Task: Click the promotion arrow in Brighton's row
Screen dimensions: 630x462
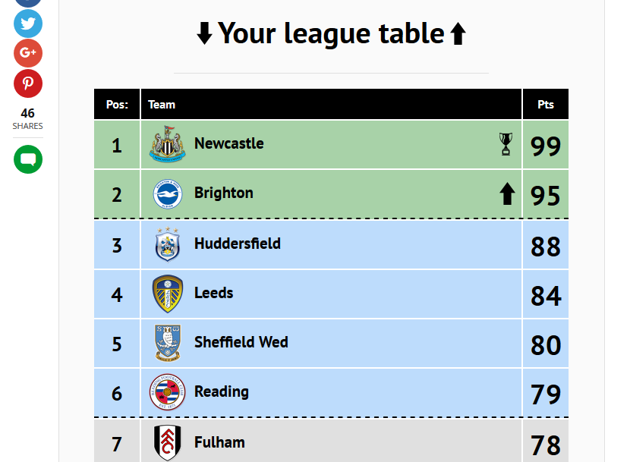Action: pyautogui.click(x=507, y=193)
